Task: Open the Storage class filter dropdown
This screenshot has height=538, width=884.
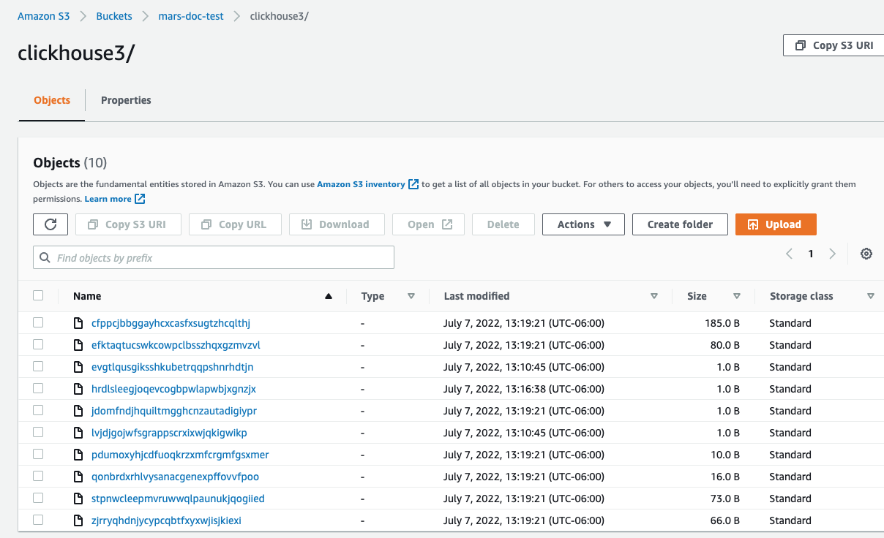Action: tap(870, 296)
